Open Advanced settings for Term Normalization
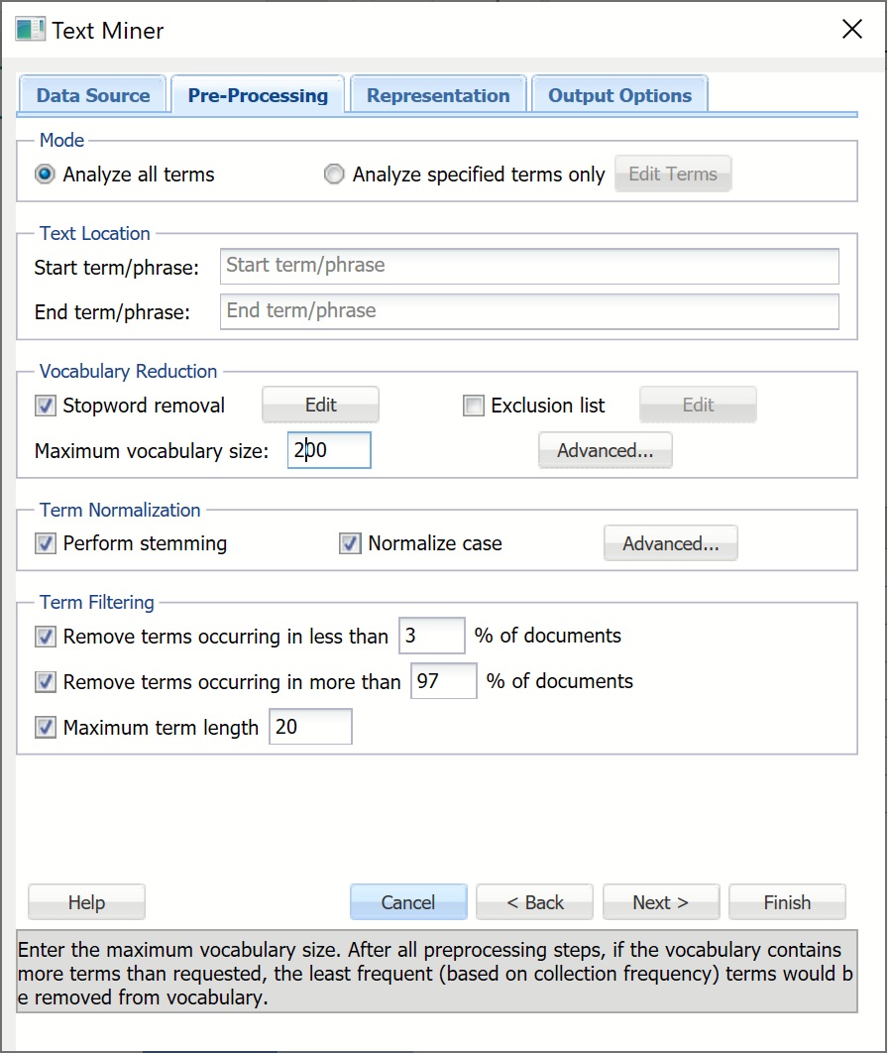This screenshot has height=1054, width=891. [x=670, y=544]
